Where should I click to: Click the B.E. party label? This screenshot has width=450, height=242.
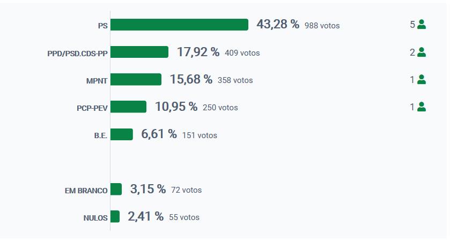click(x=100, y=135)
